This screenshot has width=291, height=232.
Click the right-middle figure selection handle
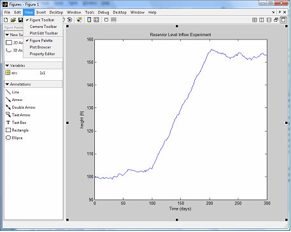(286, 123)
